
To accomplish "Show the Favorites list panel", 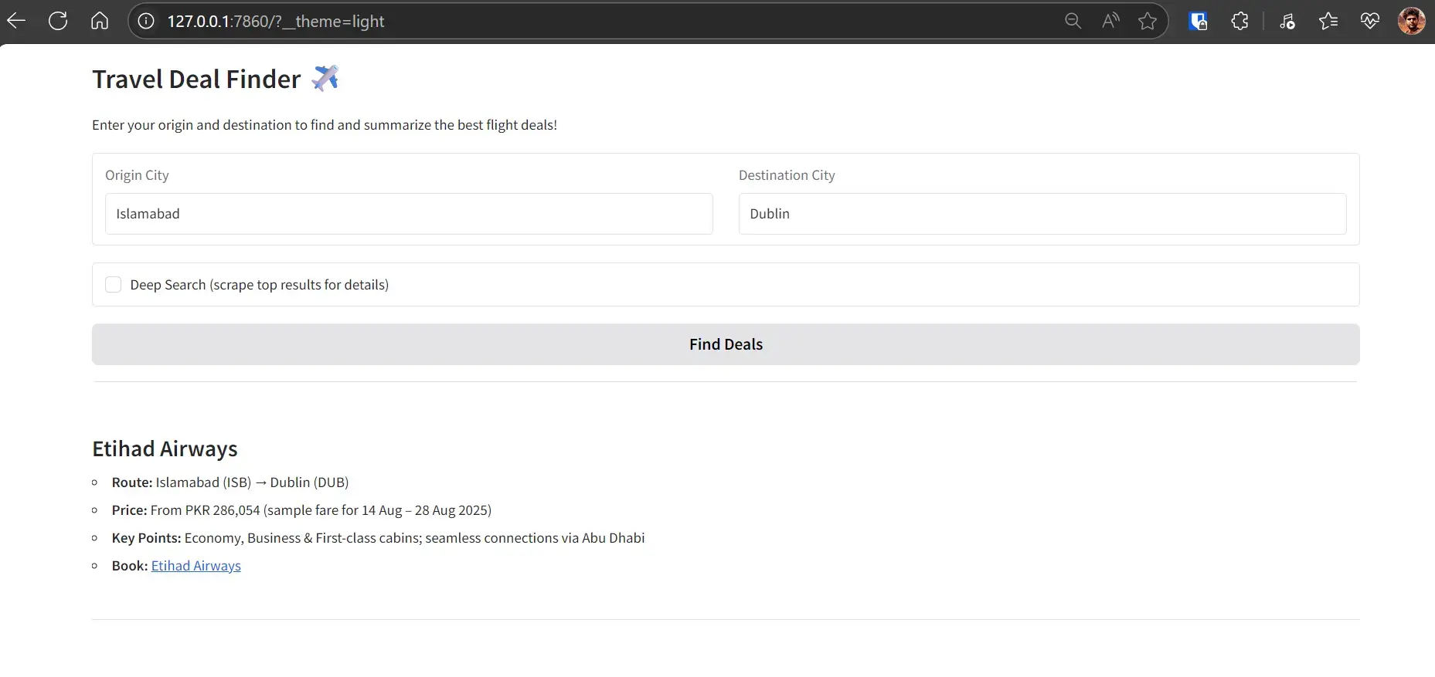I will (1328, 21).
